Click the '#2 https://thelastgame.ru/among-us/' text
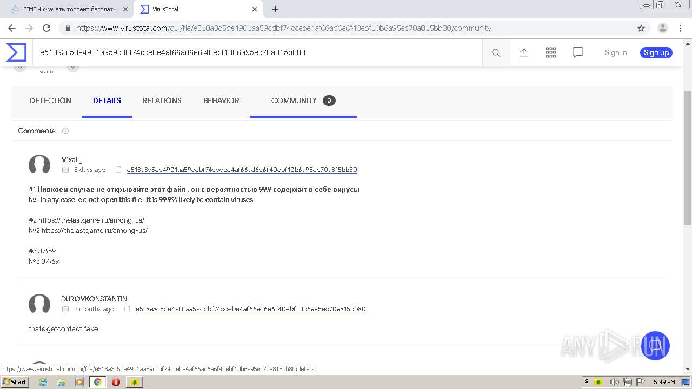This screenshot has width=692, height=389. click(86, 220)
